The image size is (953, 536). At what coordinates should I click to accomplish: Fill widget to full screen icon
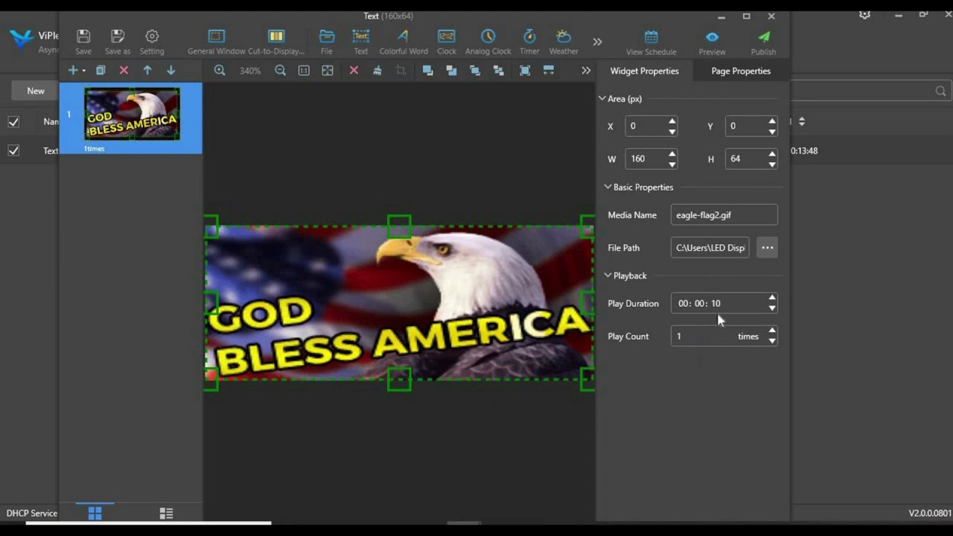(x=525, y=70)
